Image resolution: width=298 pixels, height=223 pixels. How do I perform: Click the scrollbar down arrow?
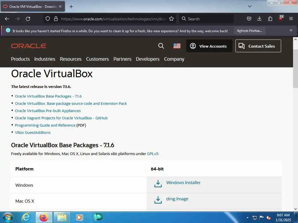(295, 209)
